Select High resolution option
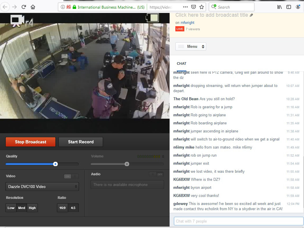The width and height of the screenshot is (304, 228). pyautogui.click(x=32, y=208)
